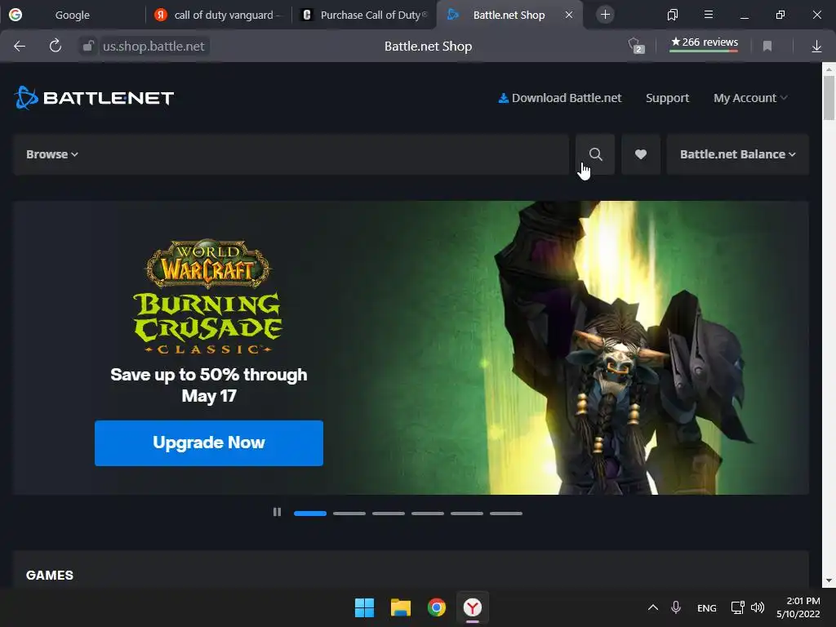Click the scrollbar down arrow
Screen dimensions: 836x627
(829, 580)
